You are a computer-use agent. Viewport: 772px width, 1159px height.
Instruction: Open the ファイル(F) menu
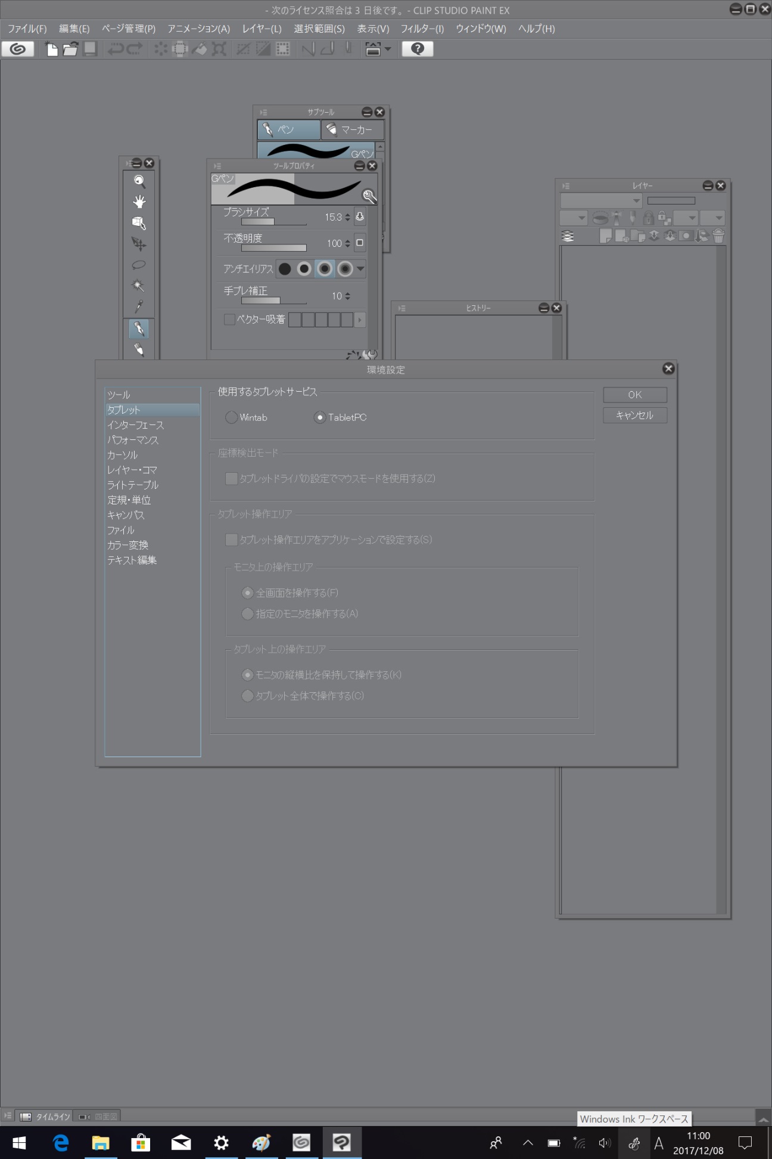click(27, 29)
